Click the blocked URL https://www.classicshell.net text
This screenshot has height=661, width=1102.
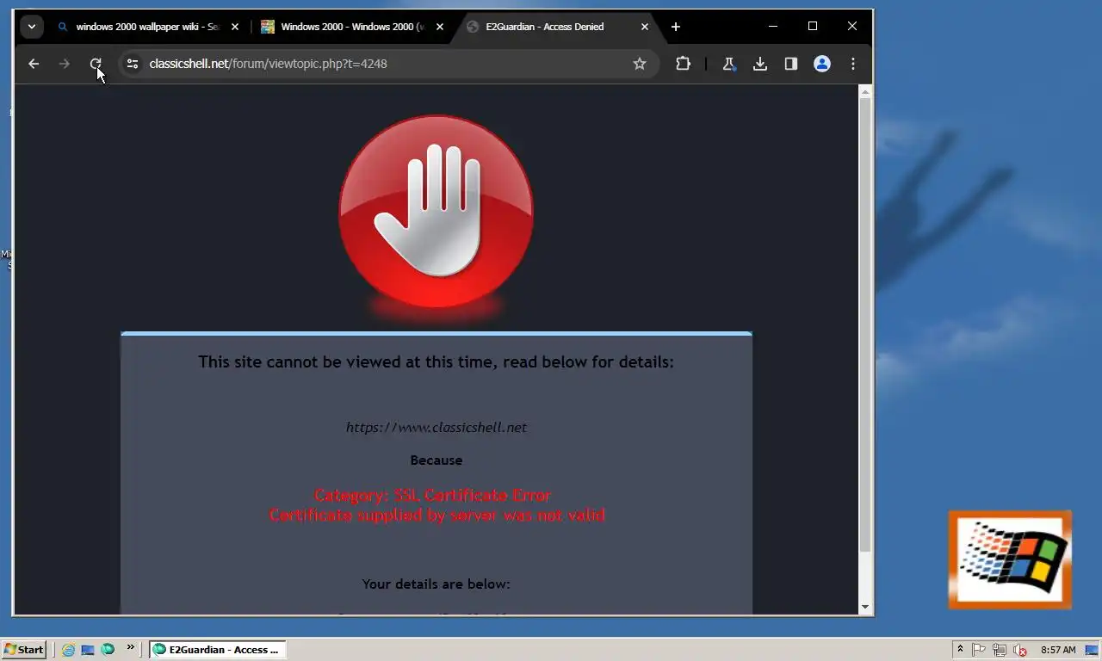[436, 428]
